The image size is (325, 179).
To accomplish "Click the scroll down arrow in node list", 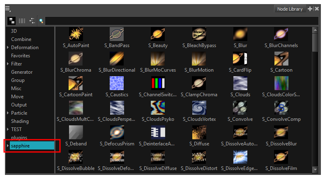I will click(x=315, y=169).
